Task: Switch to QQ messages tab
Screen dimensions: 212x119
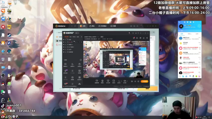Action: tap(182, 34)
